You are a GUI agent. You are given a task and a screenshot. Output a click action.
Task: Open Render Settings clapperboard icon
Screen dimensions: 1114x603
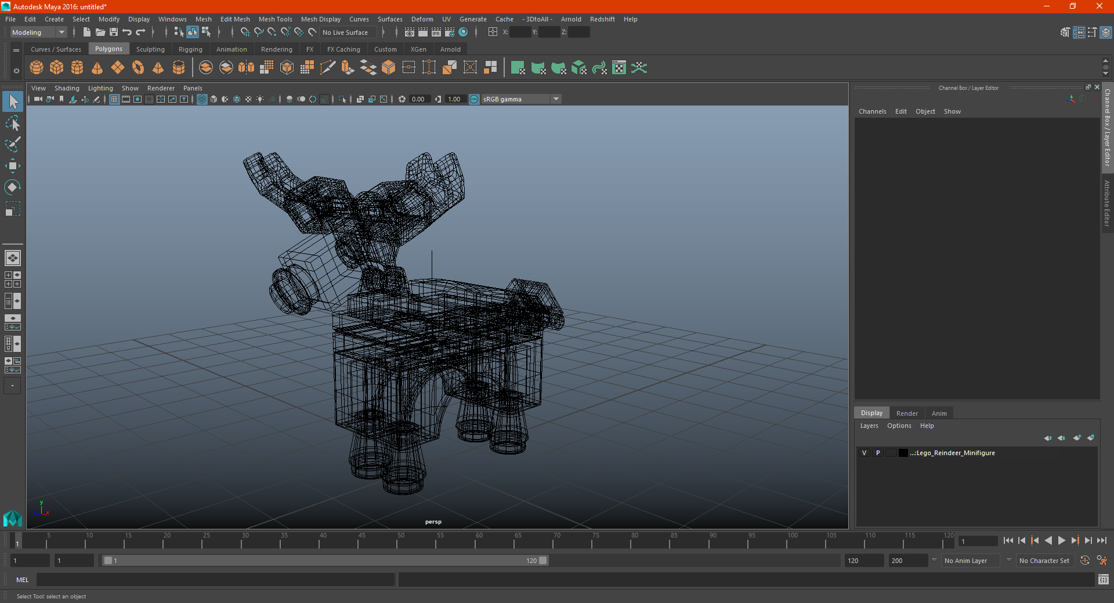coord(450,32)
